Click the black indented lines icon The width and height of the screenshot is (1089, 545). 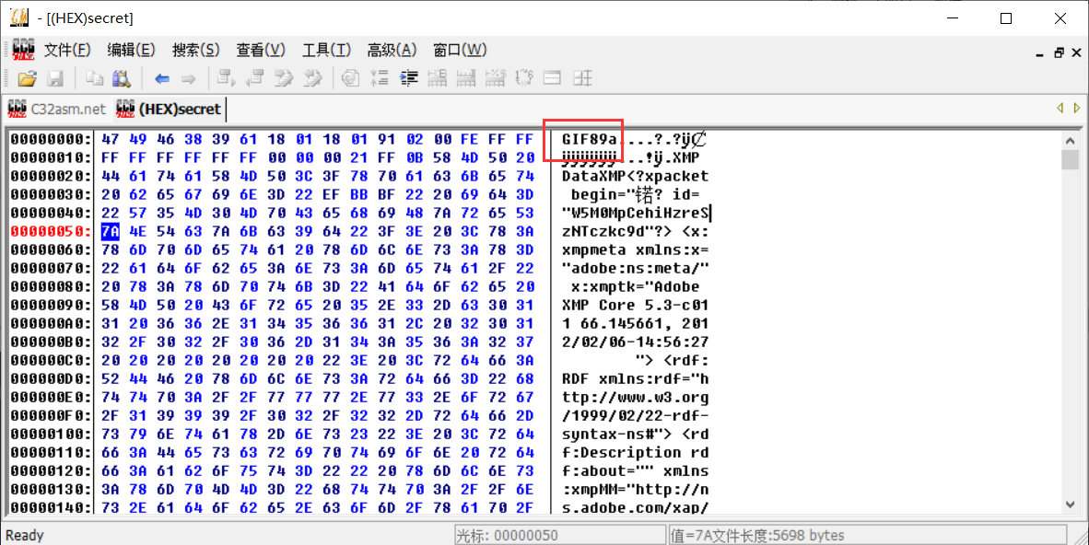(408, 77)
